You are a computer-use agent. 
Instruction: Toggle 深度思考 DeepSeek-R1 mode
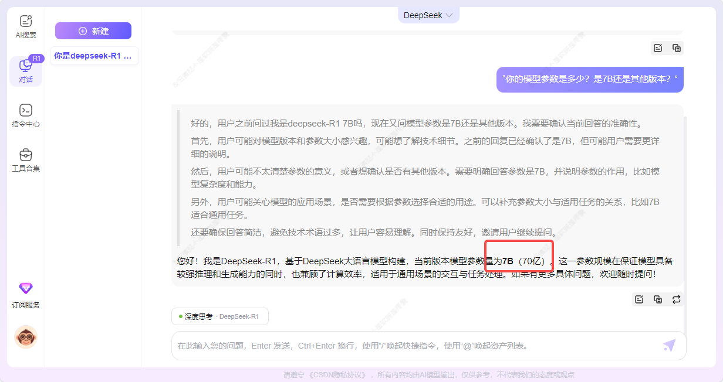(x=220, y=316)
